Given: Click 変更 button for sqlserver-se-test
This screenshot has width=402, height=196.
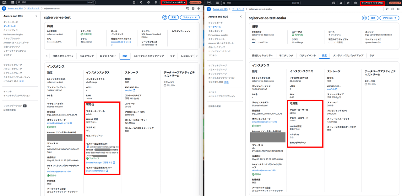Looking at the screenshot, I should (173, 18).
